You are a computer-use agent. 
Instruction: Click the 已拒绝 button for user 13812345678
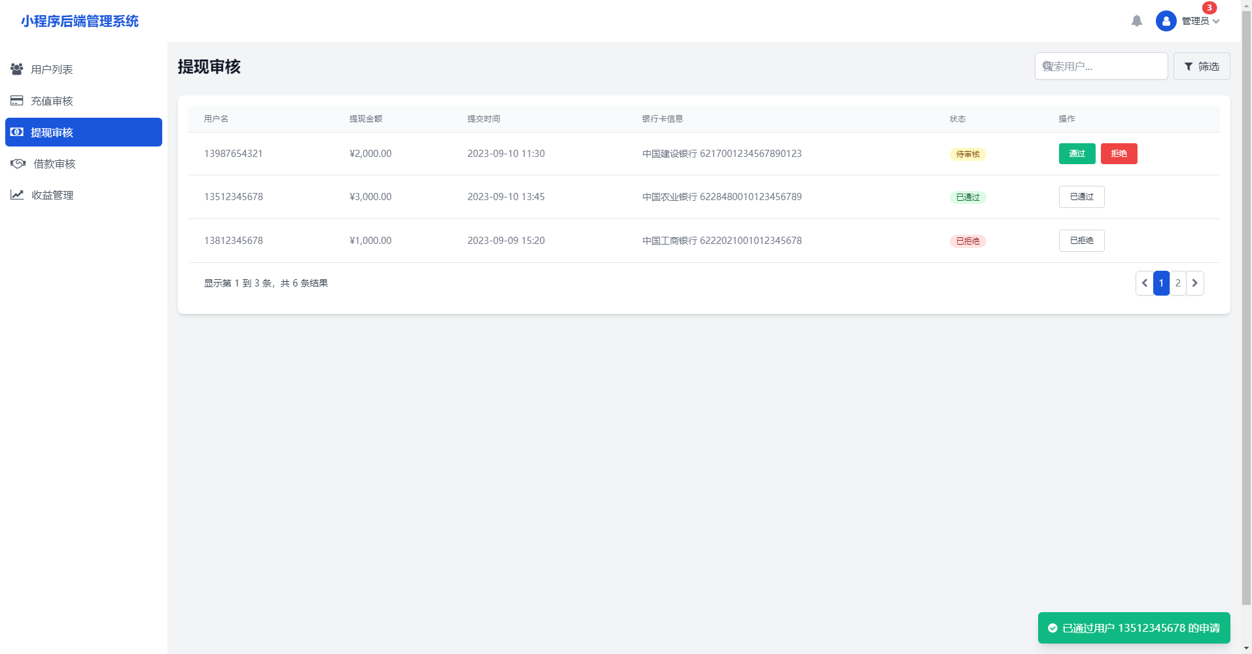1081,241
